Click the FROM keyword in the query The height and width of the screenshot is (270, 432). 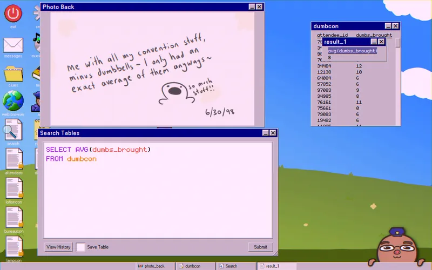coord(55,159)
